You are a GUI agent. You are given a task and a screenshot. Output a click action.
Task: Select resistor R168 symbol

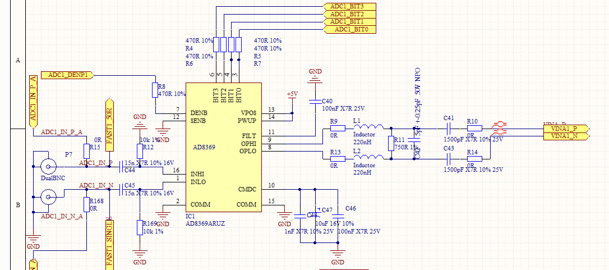[x=86, y=205]
